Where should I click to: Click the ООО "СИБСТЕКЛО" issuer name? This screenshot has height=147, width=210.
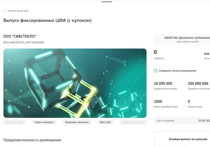point(20,36)
